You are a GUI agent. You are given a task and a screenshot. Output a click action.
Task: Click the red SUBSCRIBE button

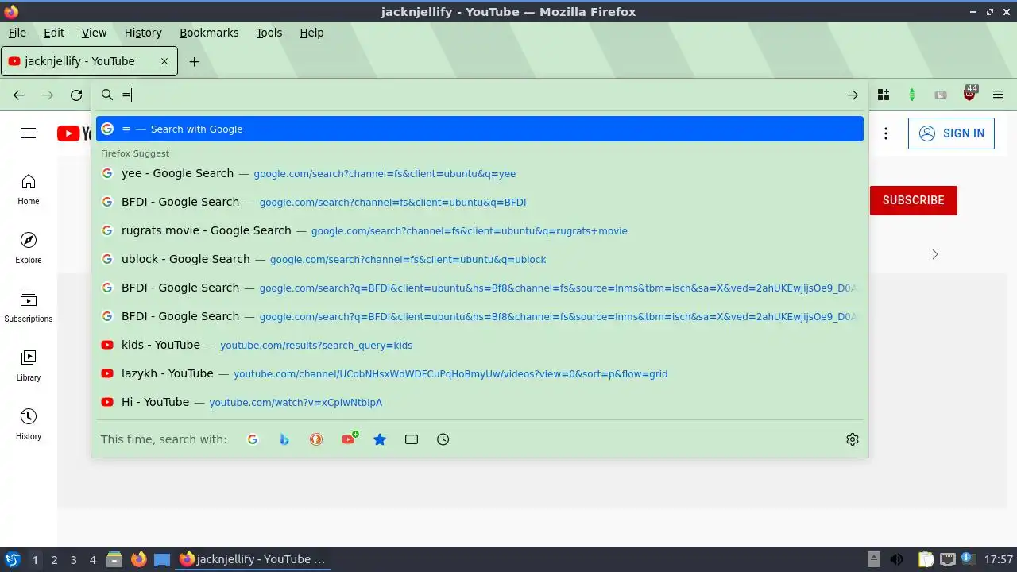(914, 200)
